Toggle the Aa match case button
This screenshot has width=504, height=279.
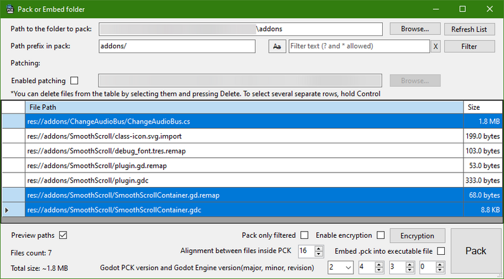click(277, 46)
